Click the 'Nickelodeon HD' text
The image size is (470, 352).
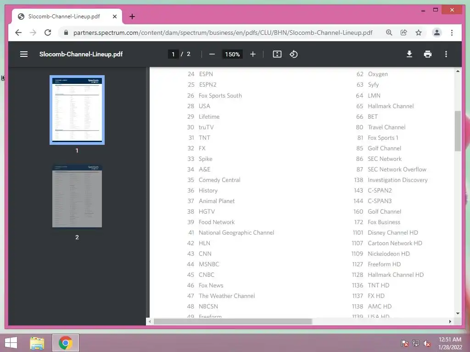pos(388,253)
